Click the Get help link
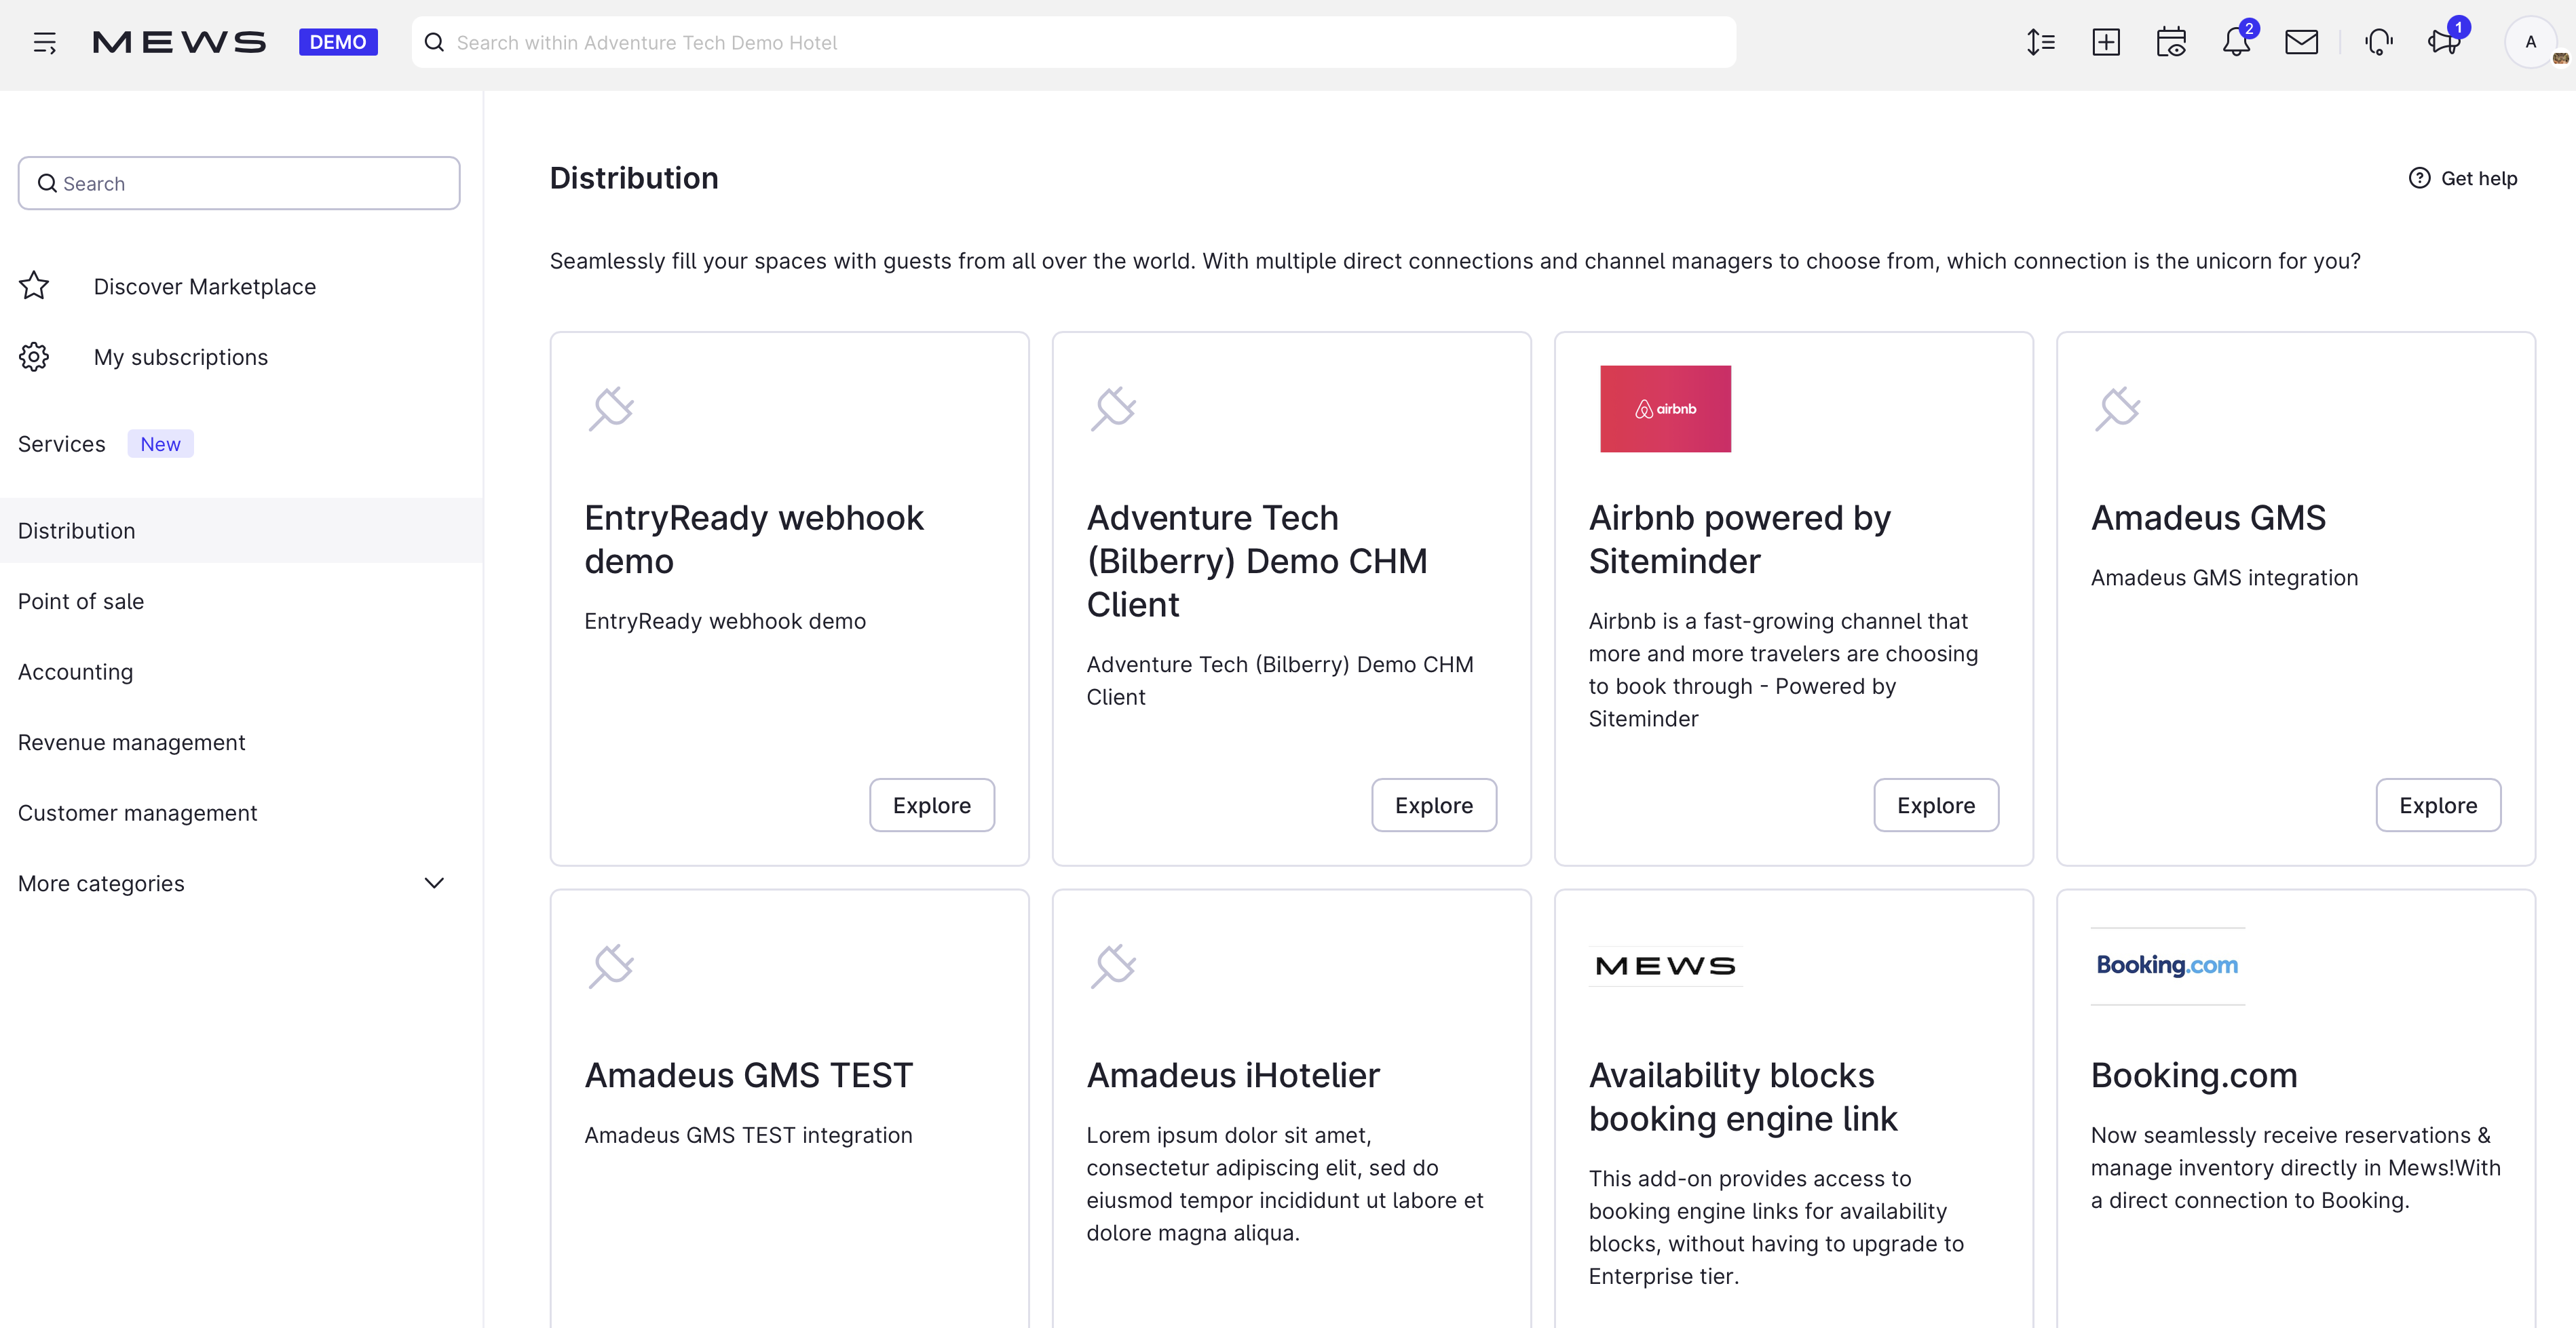Viewport: 2576px width, 1328px height. pyautogui.click(x=2463, y=178)
